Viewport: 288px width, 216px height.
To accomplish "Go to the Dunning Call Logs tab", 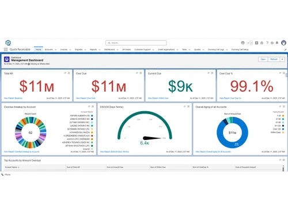I will click(216, 50).
